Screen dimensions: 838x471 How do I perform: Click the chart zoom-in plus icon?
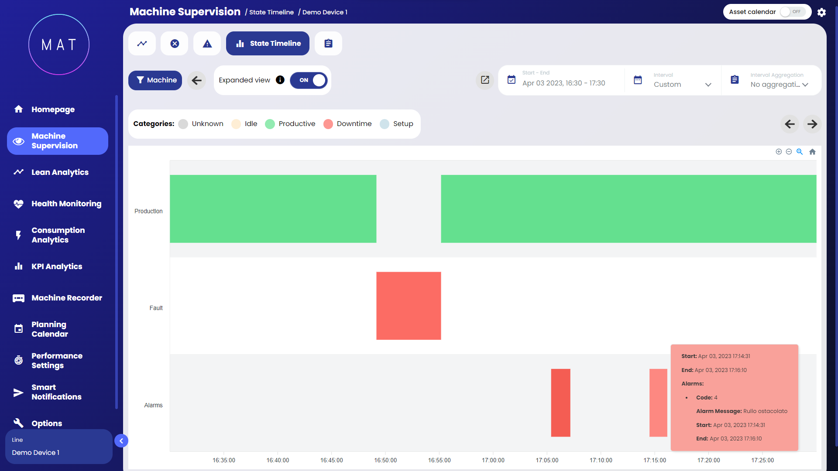[x=779, y=152]
